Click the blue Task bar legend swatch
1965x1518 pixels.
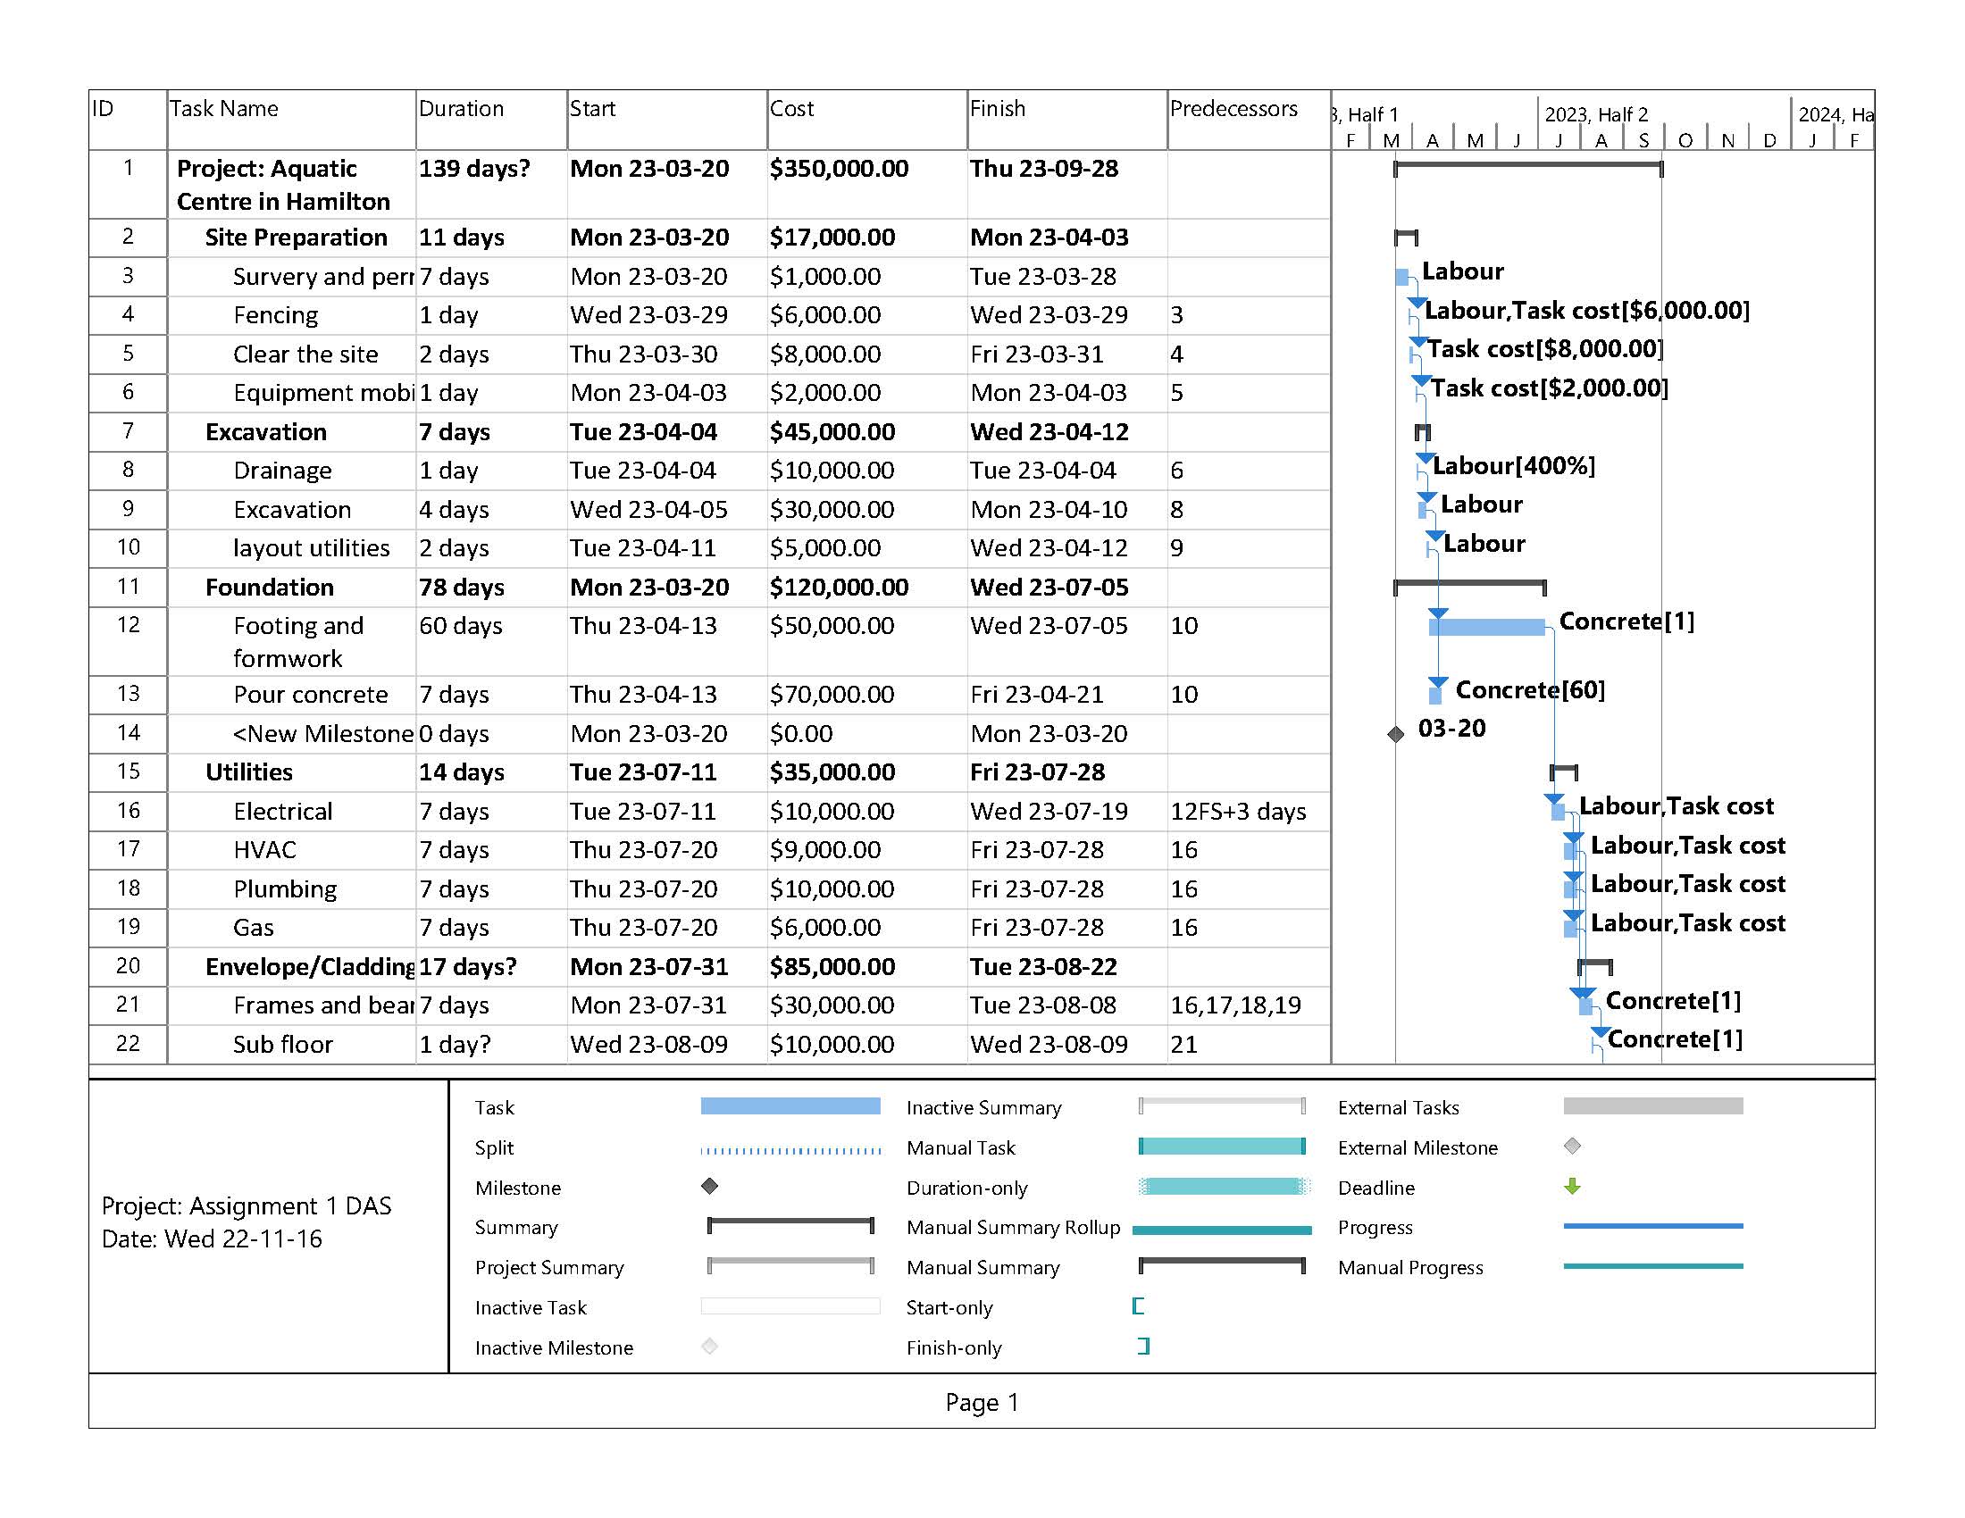tap(790, 1106)
